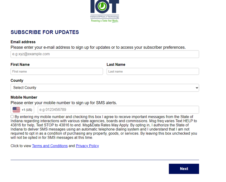This screenshot has width=226, height=182.
Task: Click the County dropdown arrow
Action: [197, 88]
